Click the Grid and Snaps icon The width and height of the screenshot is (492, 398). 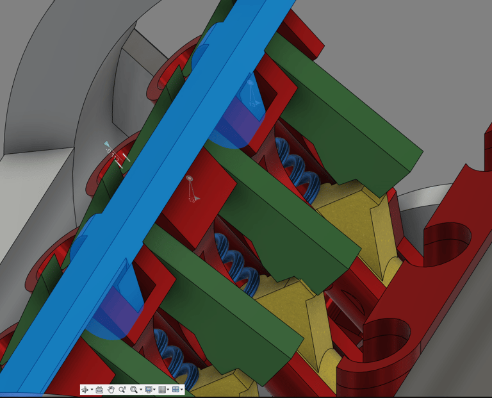click(x=162, y=390)
